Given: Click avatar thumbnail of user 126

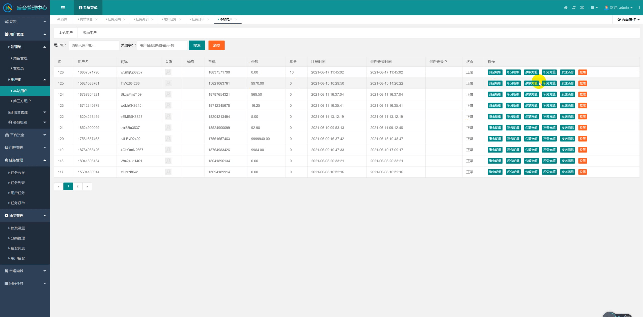Looking at the screenshot, I should (x=168, y=72).
